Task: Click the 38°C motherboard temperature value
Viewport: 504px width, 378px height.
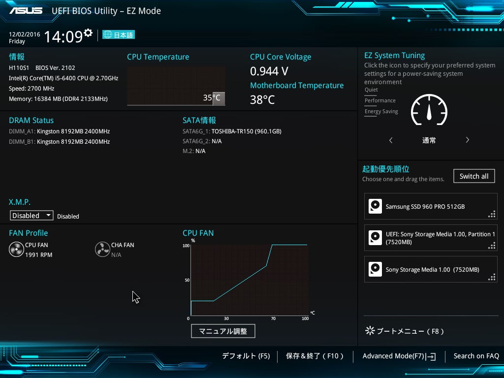Action: 262,99
